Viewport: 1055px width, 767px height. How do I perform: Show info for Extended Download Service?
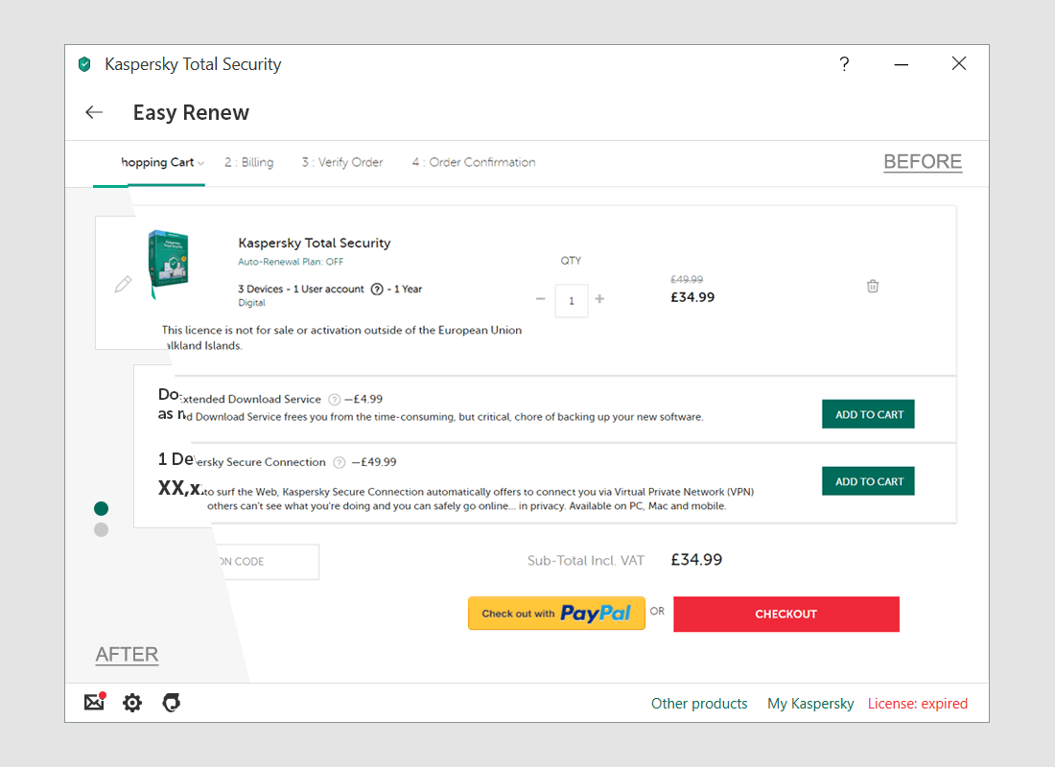(x=334, y=400)
